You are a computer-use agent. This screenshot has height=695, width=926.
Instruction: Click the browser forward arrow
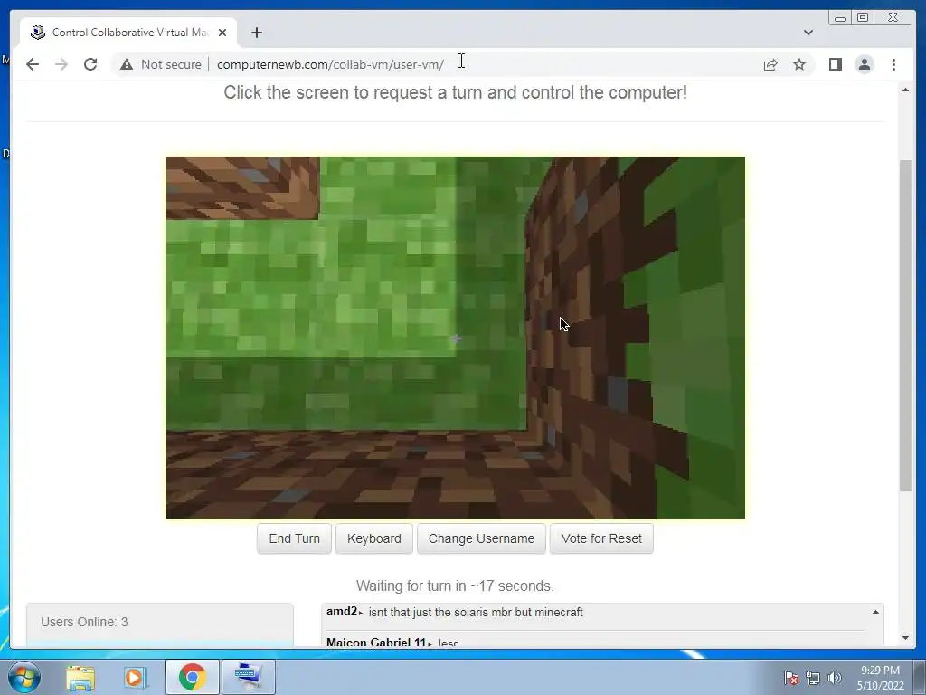click(x=61, y=64)
